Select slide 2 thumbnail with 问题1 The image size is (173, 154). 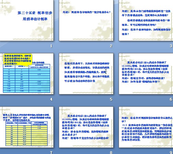pyautogui.click(x=86, y=20)
